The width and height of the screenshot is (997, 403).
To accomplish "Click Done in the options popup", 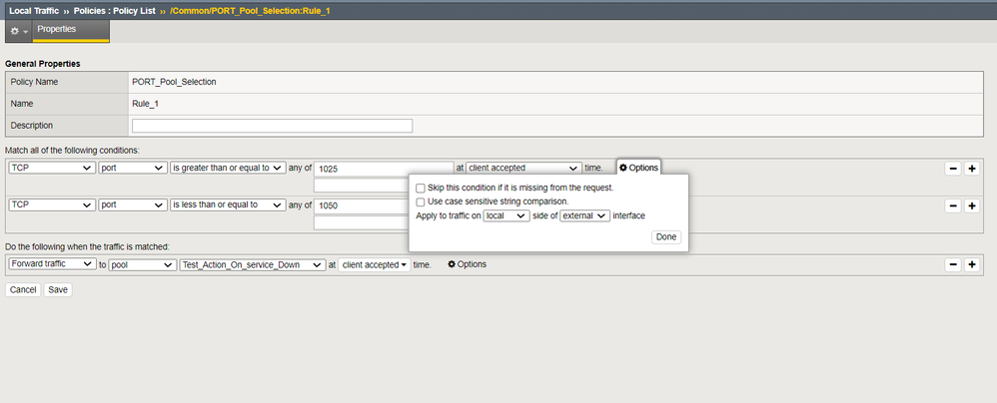I will click(665, 237).
